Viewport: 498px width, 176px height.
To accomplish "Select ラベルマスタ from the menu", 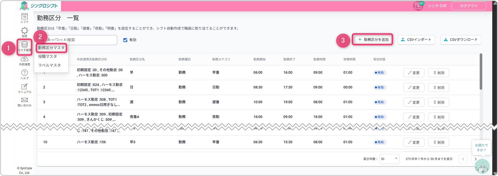I will pyautogui.click(x=49, y=65).
